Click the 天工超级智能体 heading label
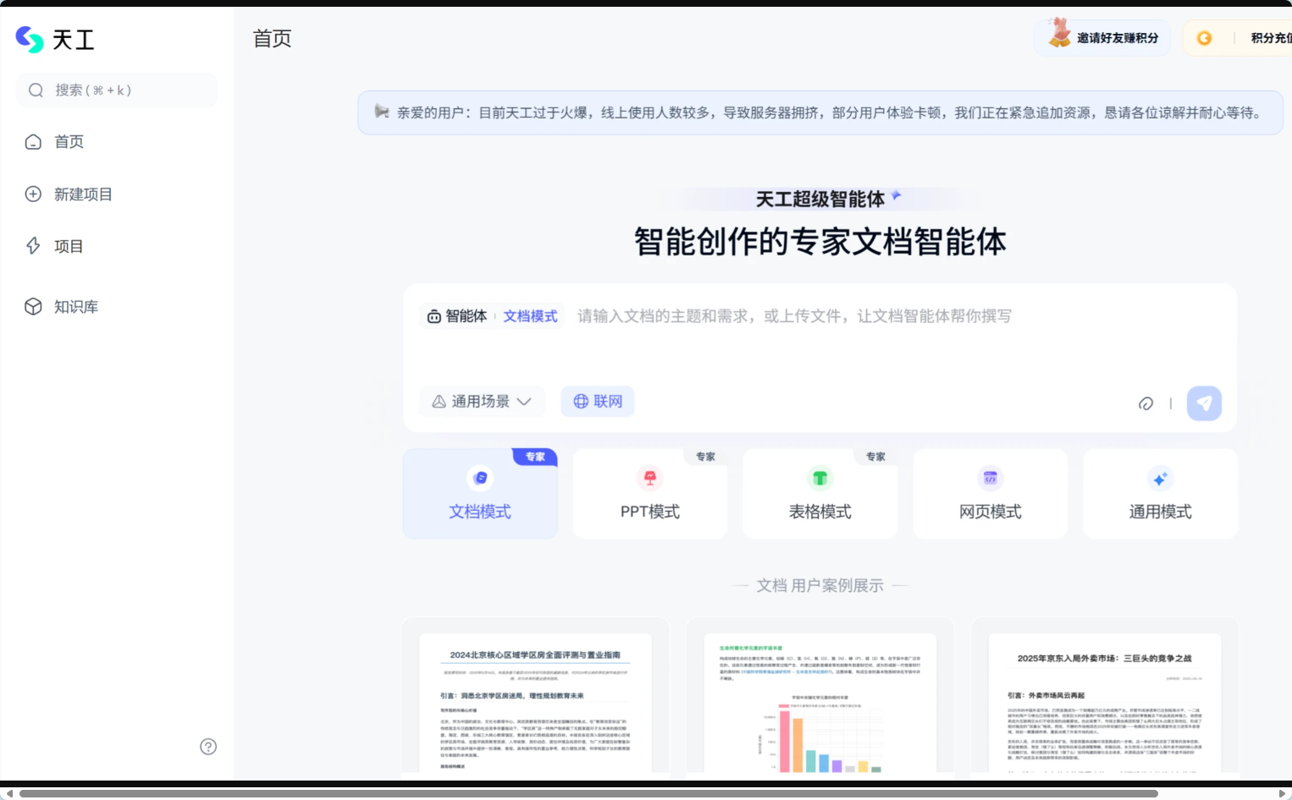The width and height of the screenshot is (1292, 800). 820,199
